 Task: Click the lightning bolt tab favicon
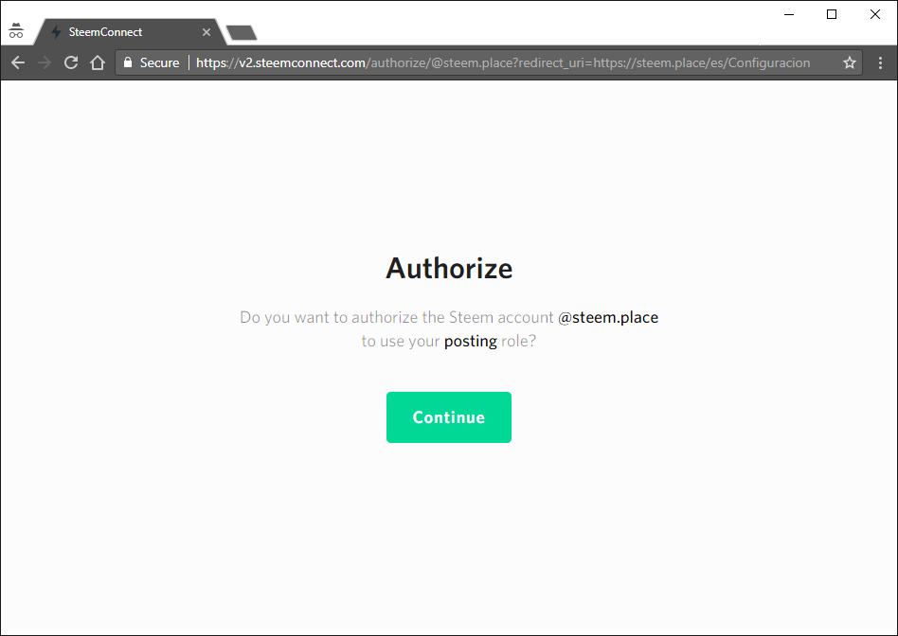tap(56, 32)
